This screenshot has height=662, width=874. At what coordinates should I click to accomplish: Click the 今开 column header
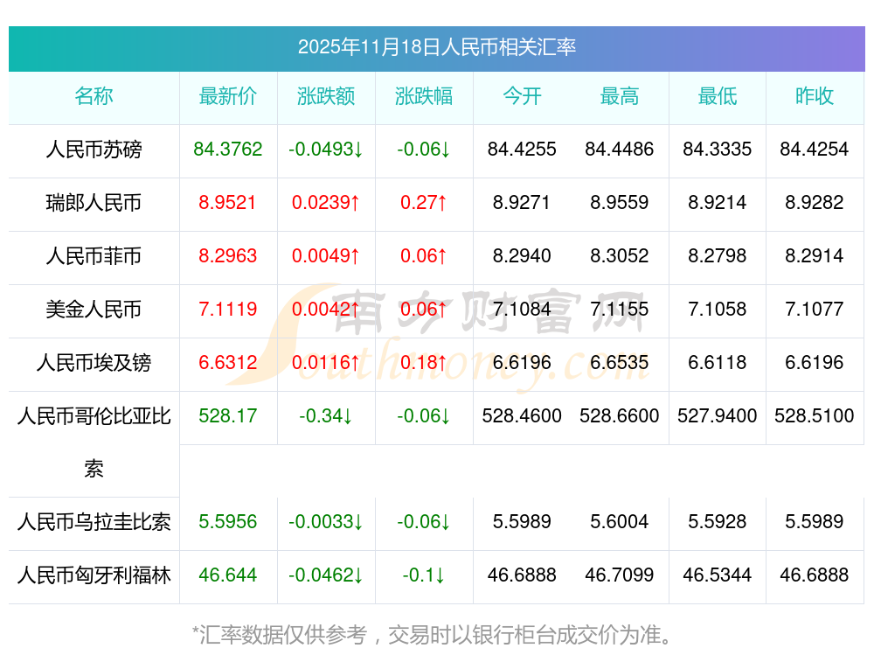[x=522, y=97]
